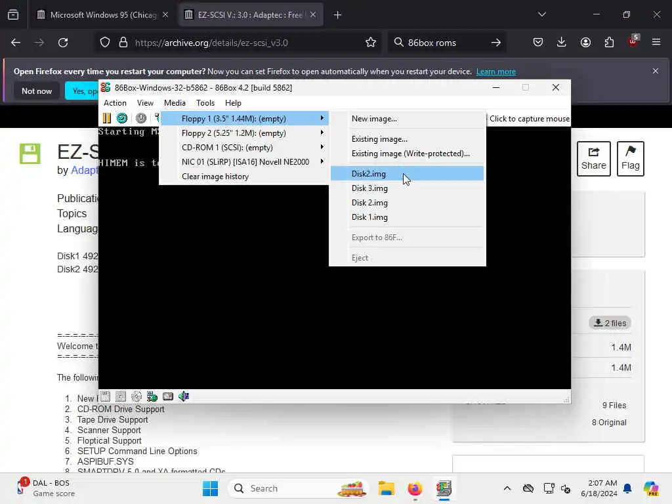Click the sound speaker status bar icon
This screenshot has height=504, width=672.
[x=184, y=396]
